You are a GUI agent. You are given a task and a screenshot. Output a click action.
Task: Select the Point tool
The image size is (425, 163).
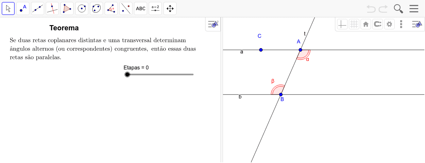click(23, 8)
